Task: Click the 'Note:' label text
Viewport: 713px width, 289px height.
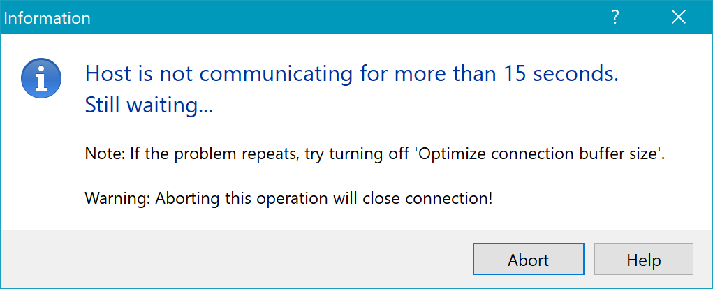Action: 105,154
